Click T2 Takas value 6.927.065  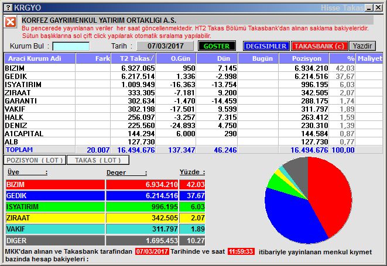138,68
